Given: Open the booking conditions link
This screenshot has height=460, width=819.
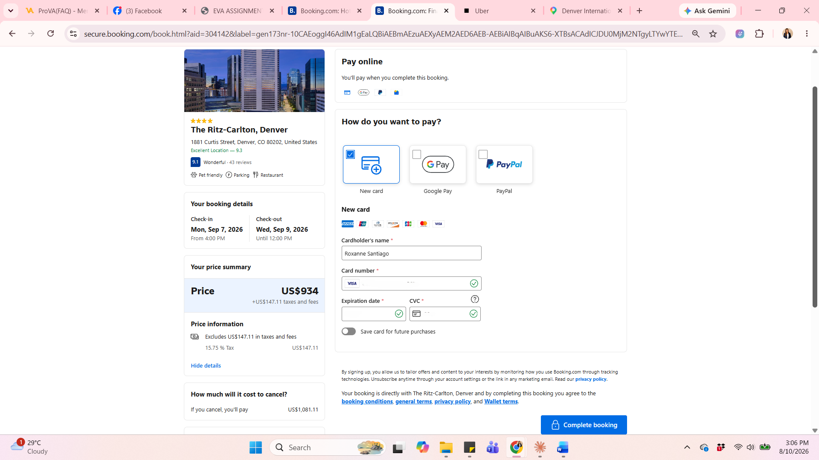Looking at the screenshot, I should coord(367,401).
